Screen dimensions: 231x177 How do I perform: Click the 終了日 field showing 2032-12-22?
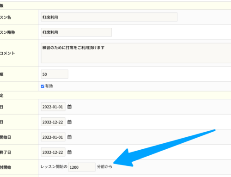point(53,152)
